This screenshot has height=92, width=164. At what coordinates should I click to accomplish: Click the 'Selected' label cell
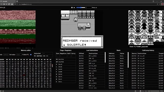(38, 53)
